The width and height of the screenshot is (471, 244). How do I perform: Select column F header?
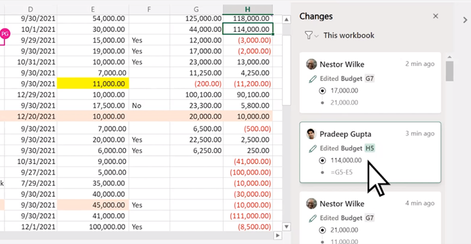[x=149, y=9]
